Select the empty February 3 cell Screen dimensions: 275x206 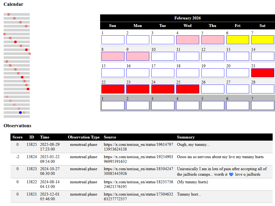(163, 40)
